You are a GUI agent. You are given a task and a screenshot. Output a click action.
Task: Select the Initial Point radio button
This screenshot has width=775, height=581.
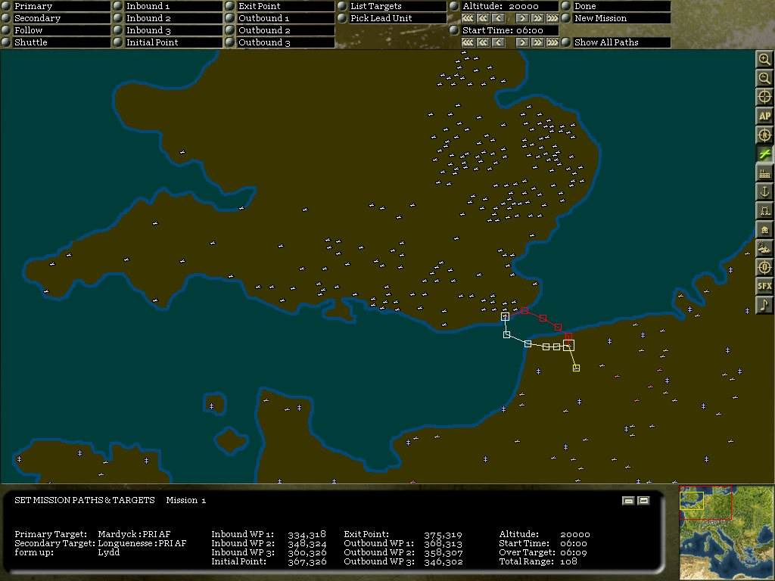(x=117, y=42)
